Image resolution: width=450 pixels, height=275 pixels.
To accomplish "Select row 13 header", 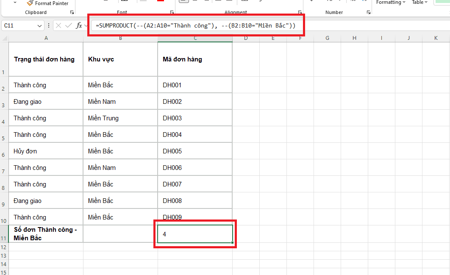I will (x=4, y=256).
